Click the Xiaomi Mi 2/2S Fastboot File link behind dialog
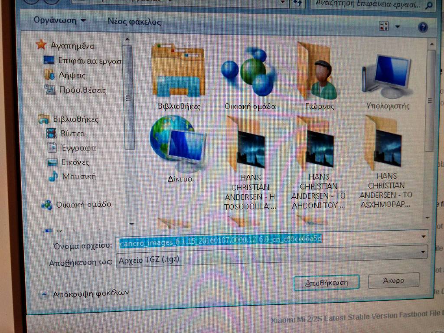The image size is (444, 333). tap(357, 317)
